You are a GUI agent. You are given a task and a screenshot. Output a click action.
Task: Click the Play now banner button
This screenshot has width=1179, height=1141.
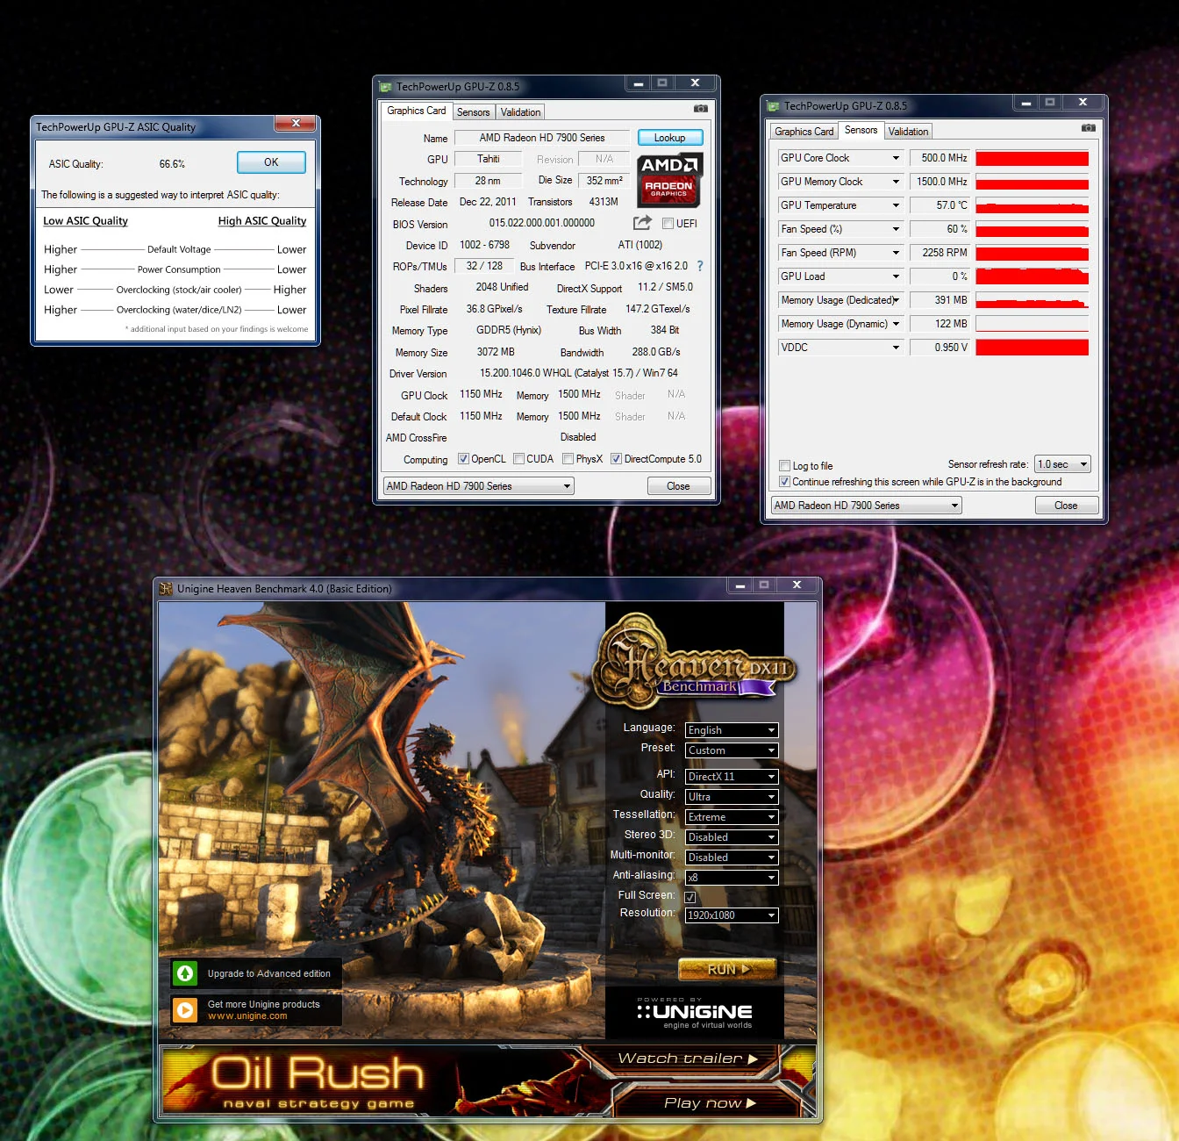point(710,1103)
